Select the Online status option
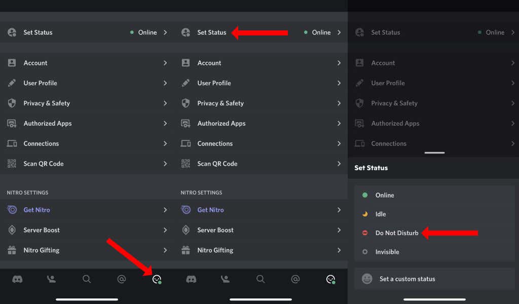 (x=384, y=195)
